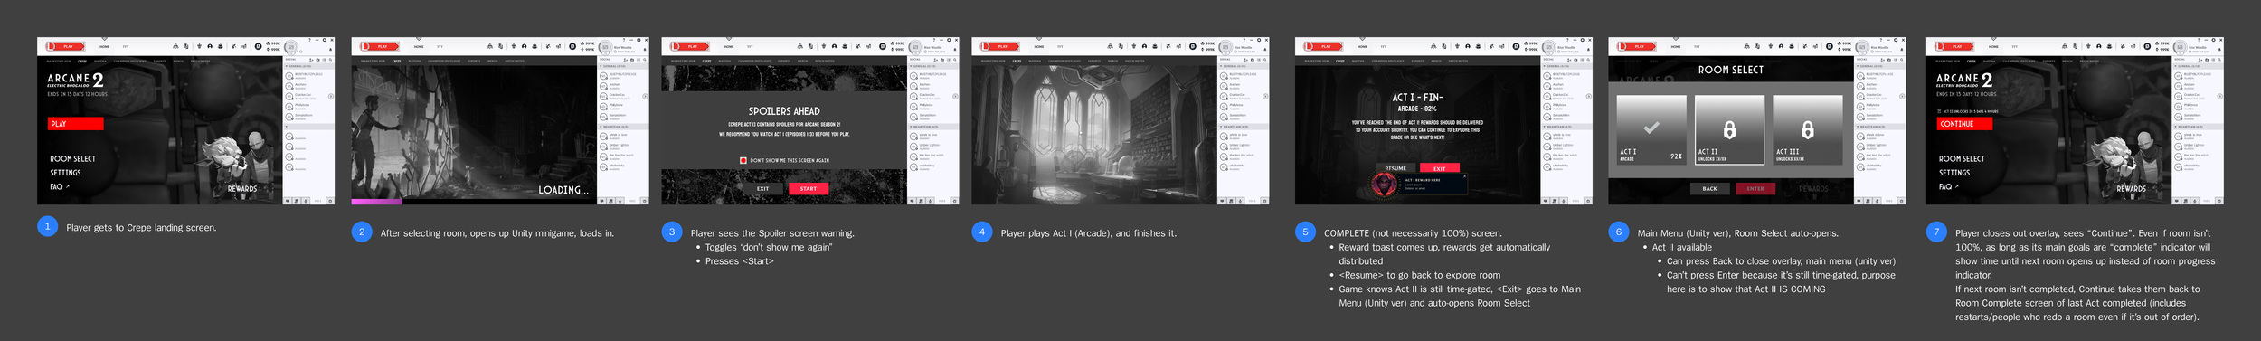Open settings gear in Spoilers Ahead window controls
This screenshot has width=2261, height=341.
click(949, 40)
